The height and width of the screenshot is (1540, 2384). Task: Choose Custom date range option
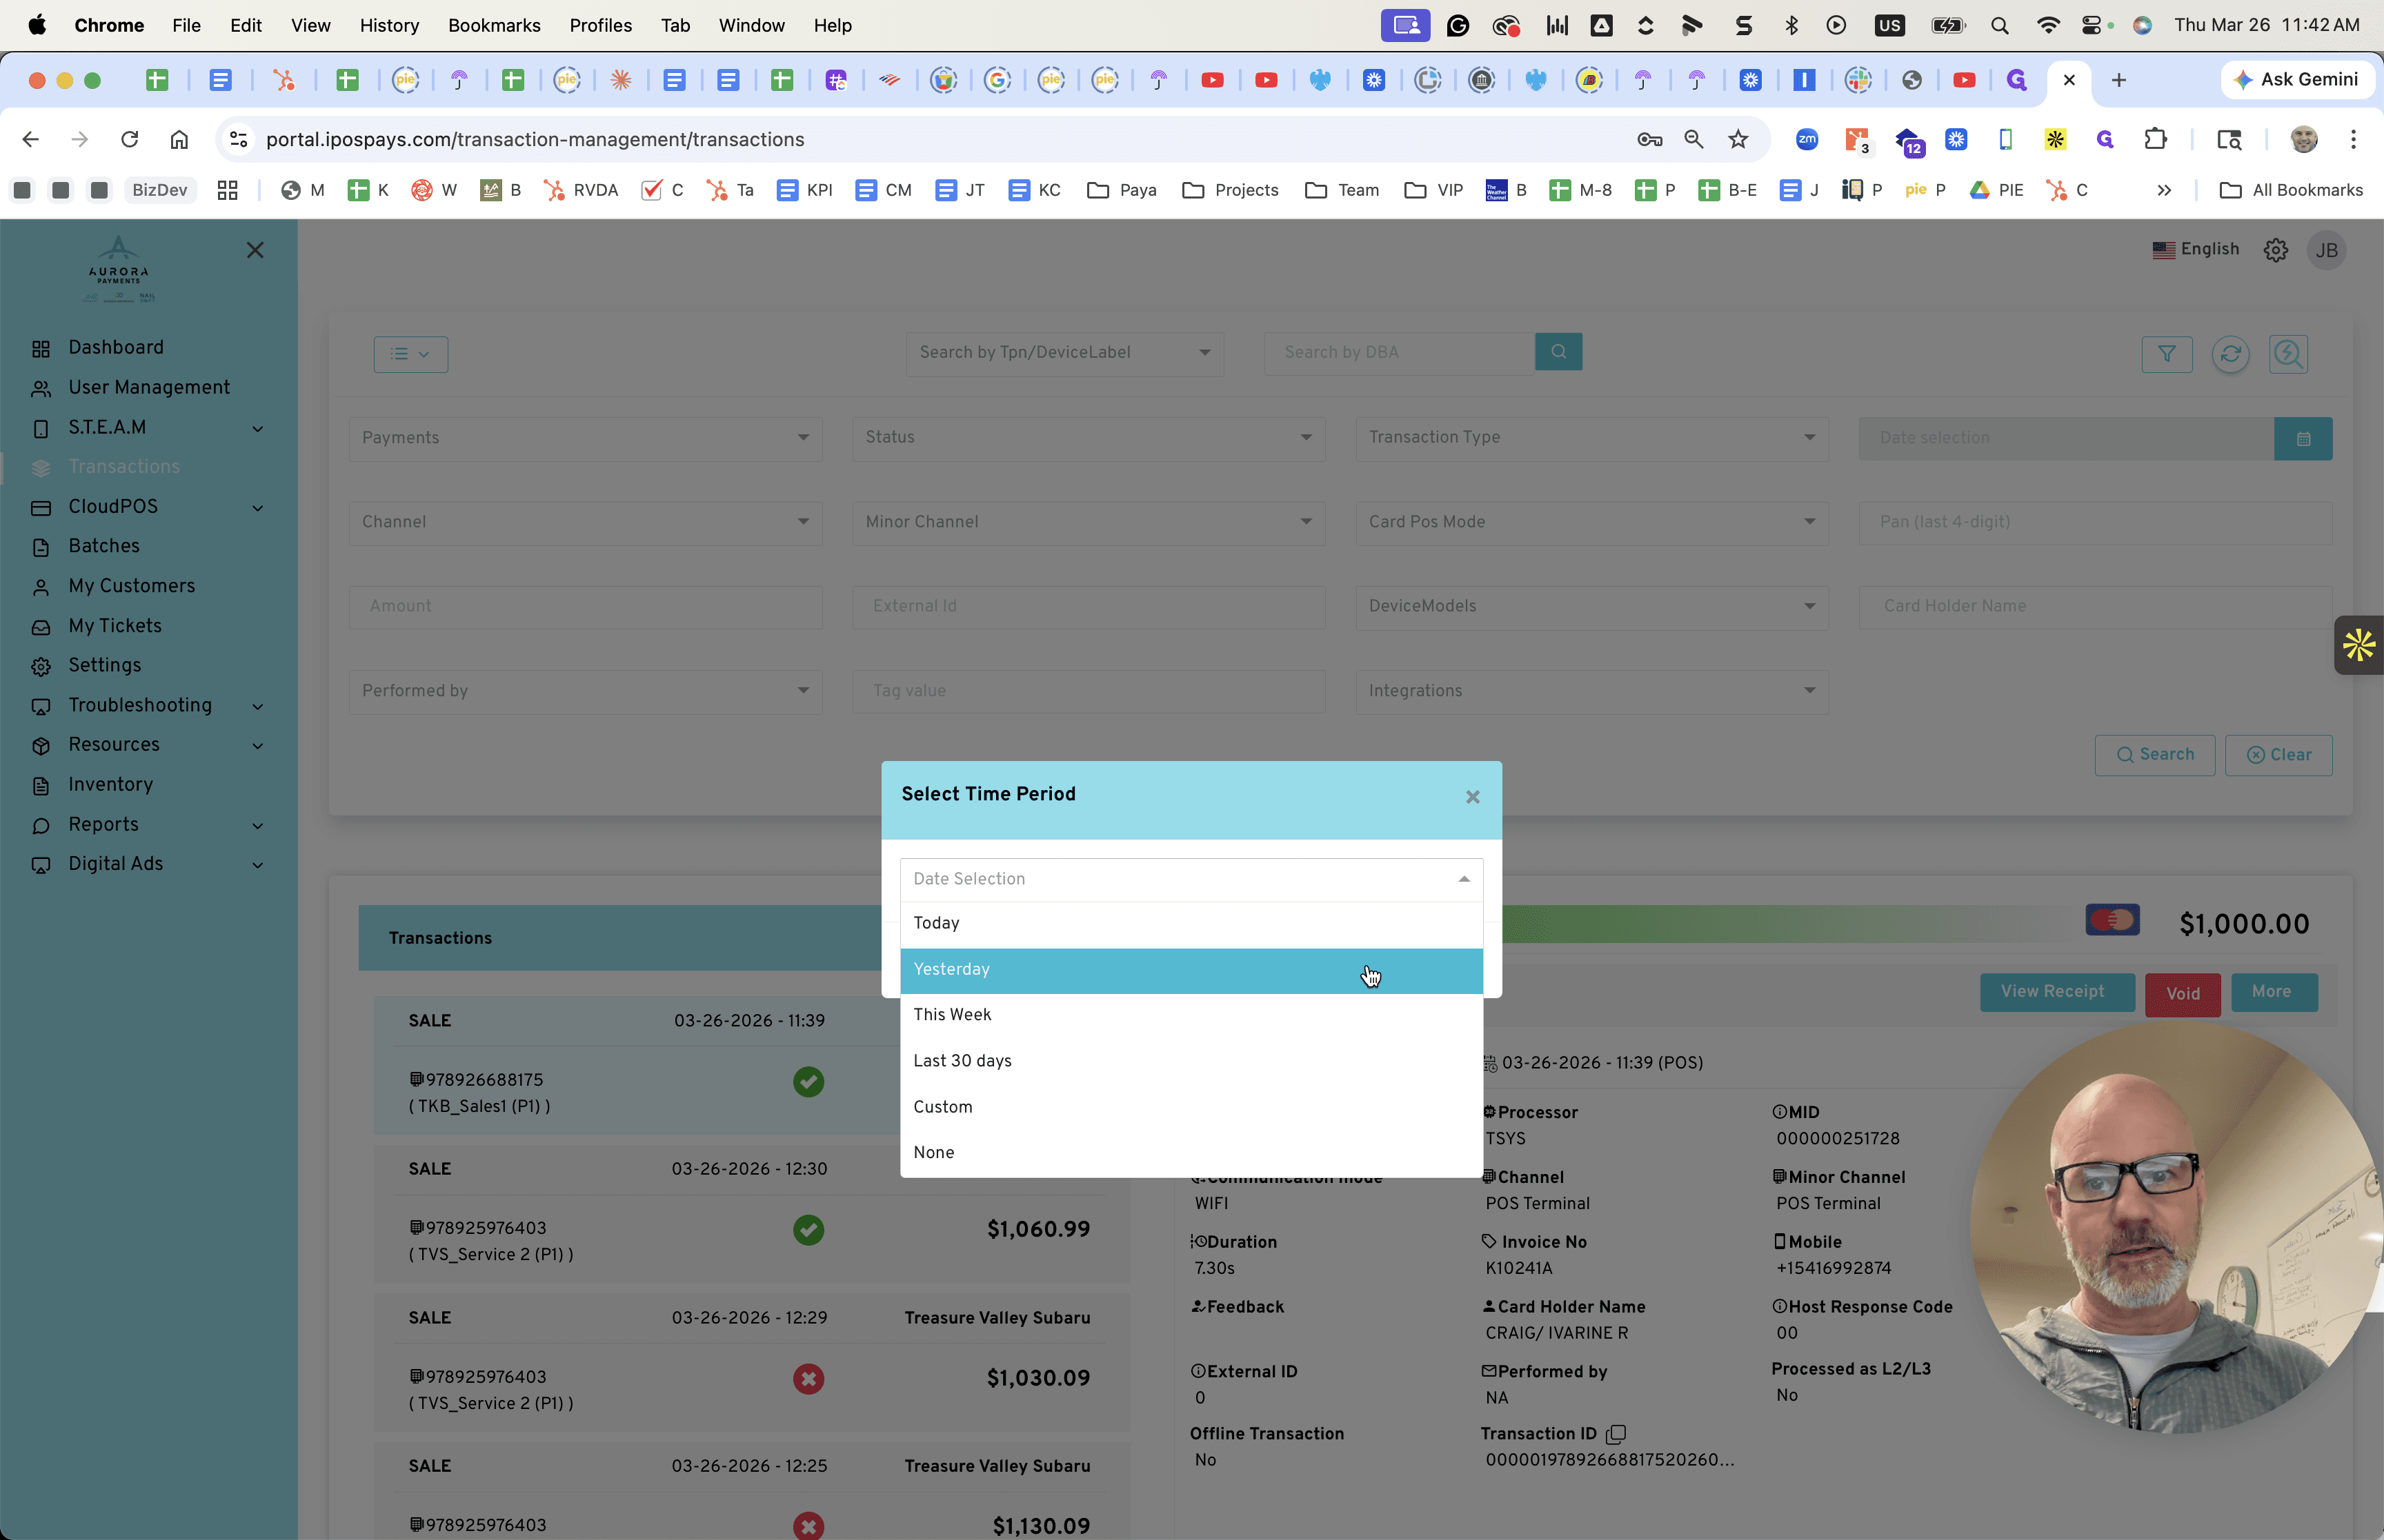click(1191, 1107)
